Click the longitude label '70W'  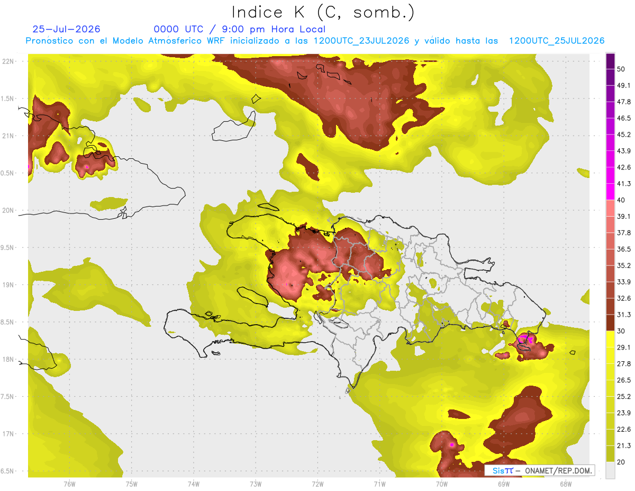(x=442, y=483)
